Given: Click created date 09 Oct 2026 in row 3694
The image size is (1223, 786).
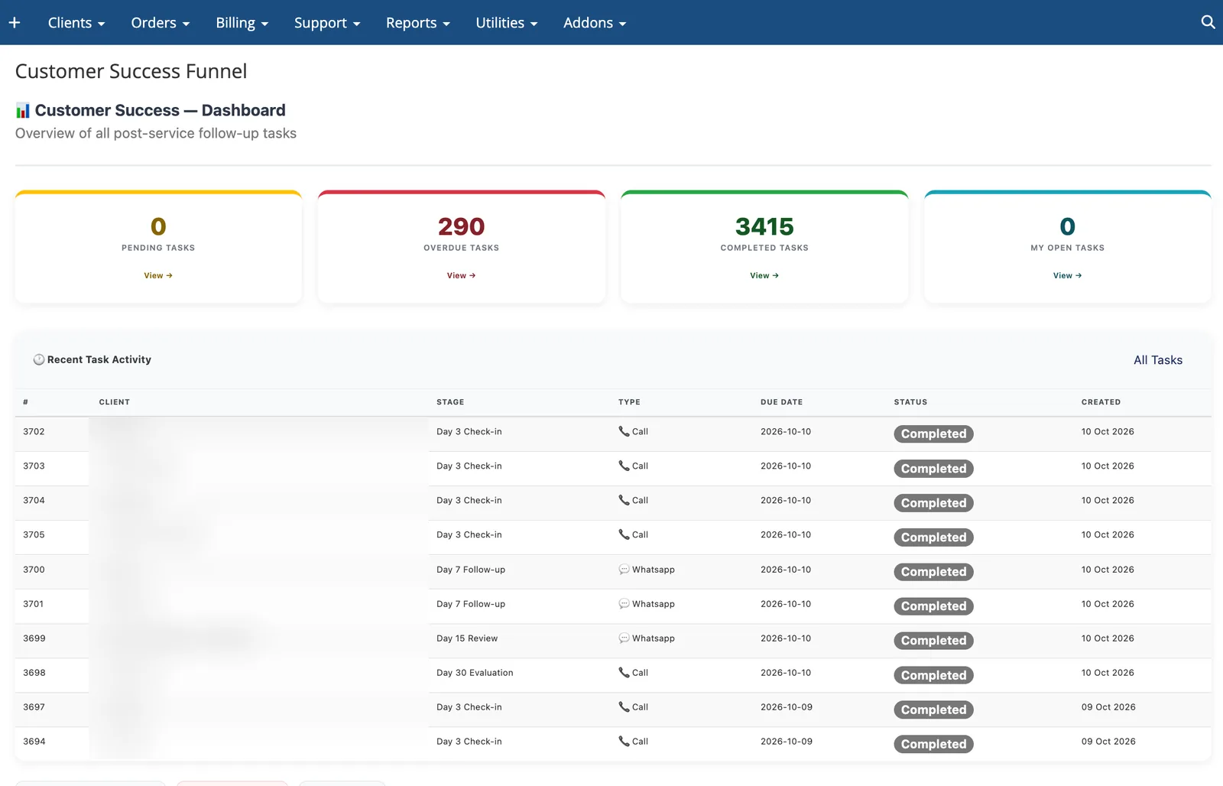Looking at the screenshot, I should click(x=1108, y=742).
